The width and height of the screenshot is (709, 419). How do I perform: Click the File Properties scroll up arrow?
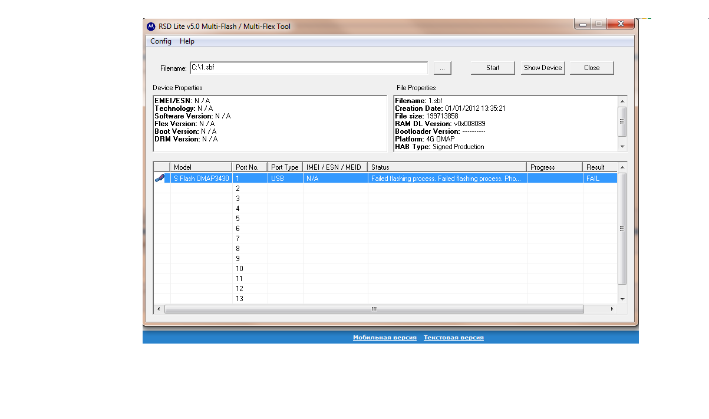622,101
